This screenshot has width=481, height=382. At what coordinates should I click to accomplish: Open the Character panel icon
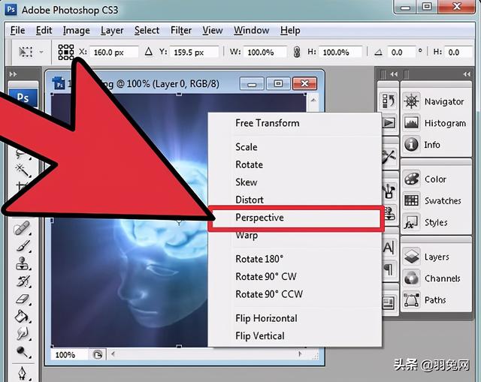tap(389, 247)
